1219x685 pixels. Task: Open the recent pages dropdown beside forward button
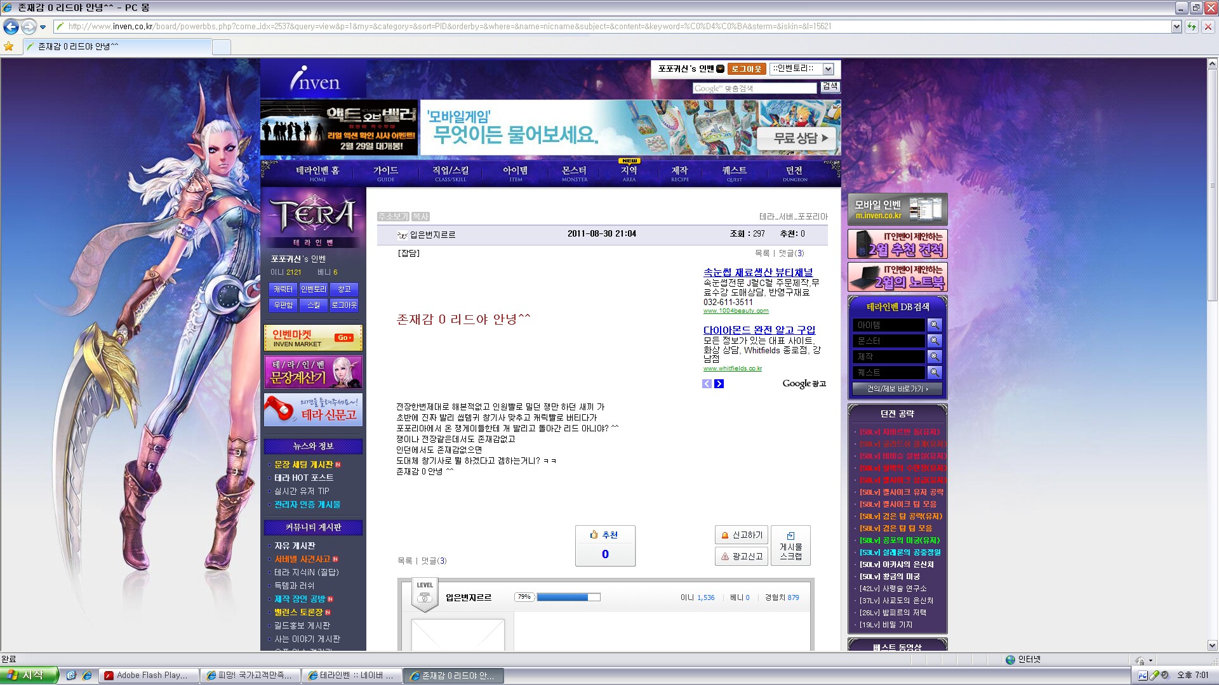pos(43,27)
